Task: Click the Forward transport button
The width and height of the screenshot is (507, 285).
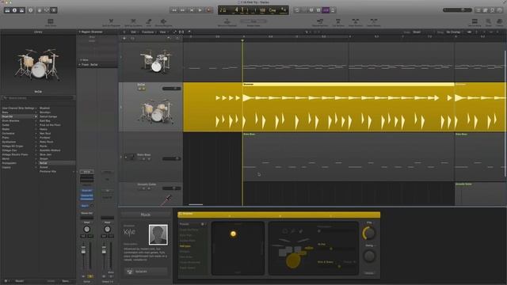Action: [x=183, y=10]
